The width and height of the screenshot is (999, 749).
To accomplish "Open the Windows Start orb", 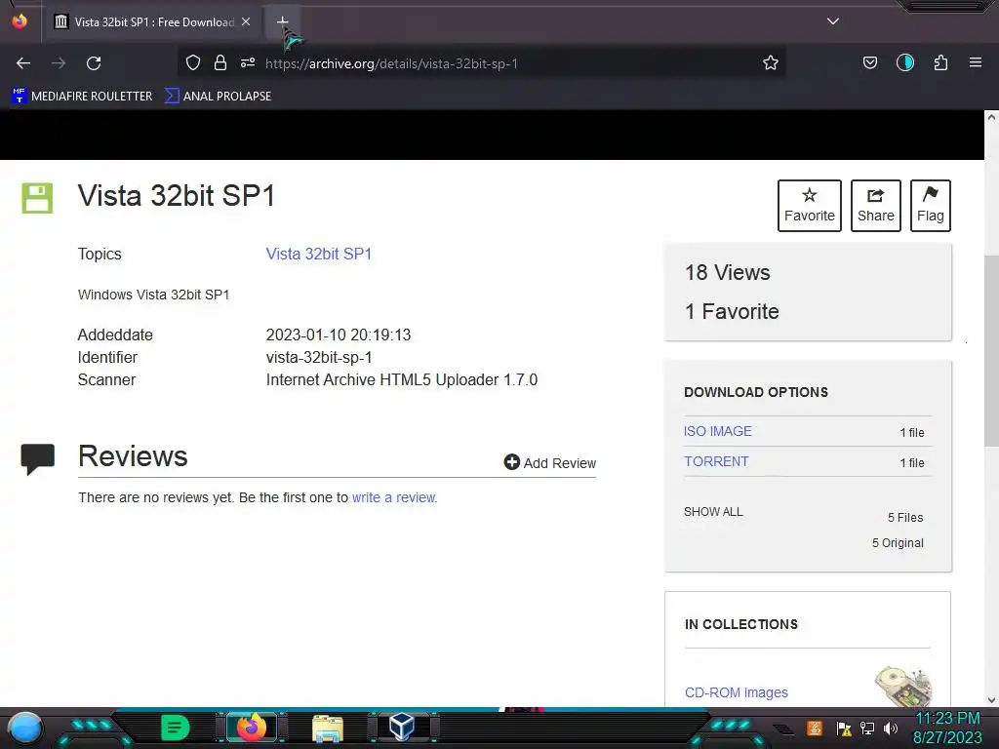I will point(24,729).
